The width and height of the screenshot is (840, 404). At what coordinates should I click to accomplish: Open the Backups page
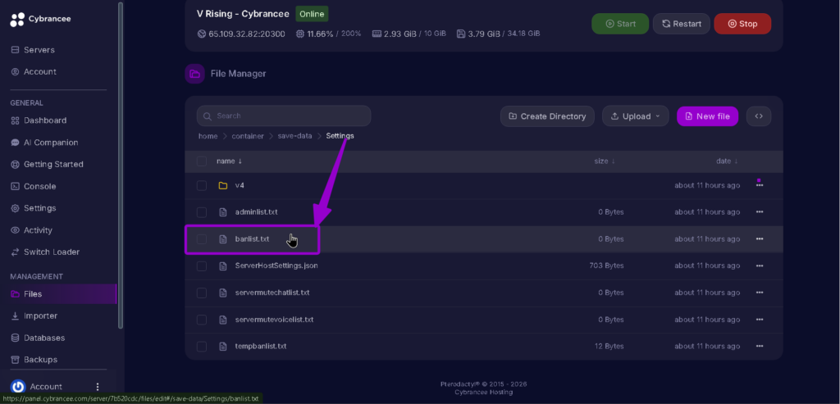click(x=34, y=360)
